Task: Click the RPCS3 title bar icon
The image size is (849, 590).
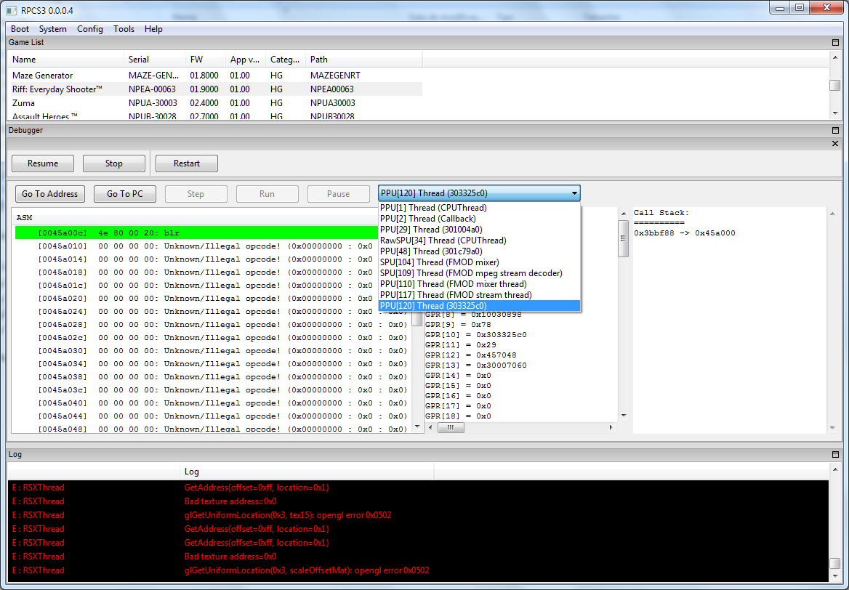Action: coord(12,10)
